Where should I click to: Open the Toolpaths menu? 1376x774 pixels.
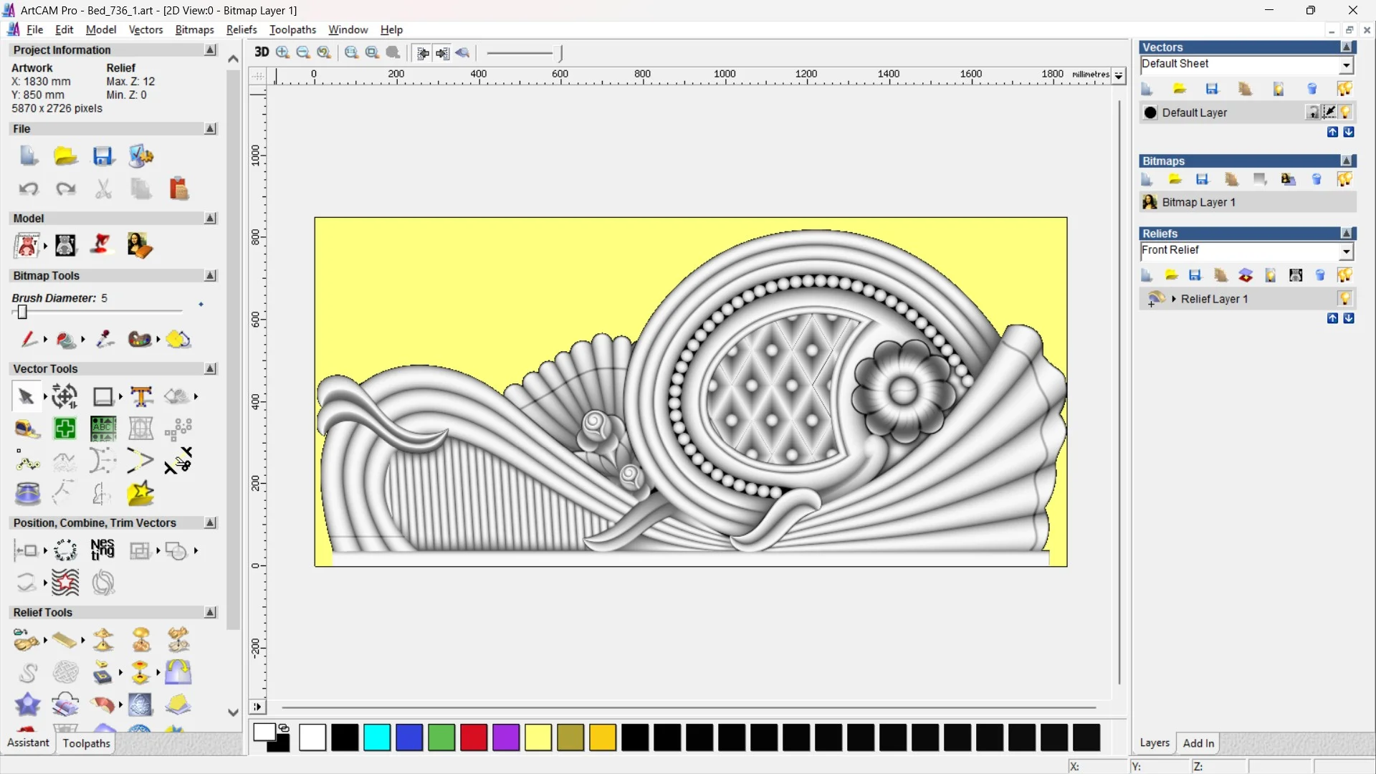coord(292,29)
